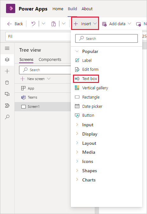Image resolution: width=147 pixels, height=214 pixels.
Task: Open the Media icon in sidebar
Action: 7,94
